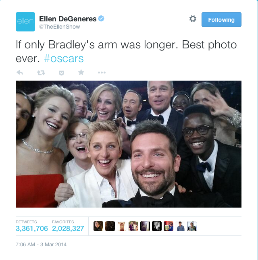Click the reply arrow icon
Image resolution: width=258 pixels, height=260 pixels.
20,73
